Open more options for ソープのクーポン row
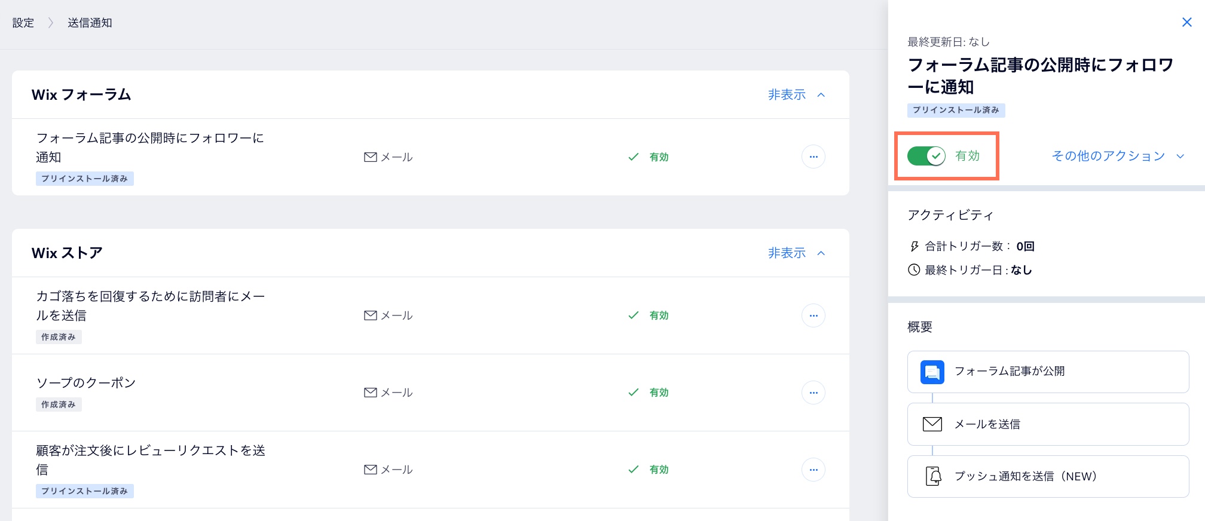The image size is (1205, 521). [x=813, y=393]
